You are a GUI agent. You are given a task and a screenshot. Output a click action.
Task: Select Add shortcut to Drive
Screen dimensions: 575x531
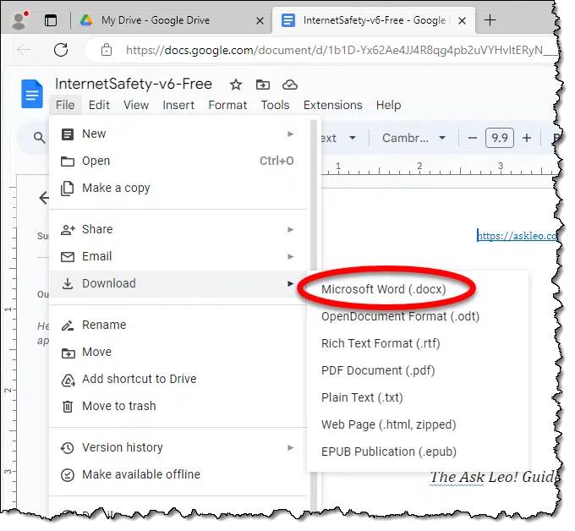pos(178,379)
